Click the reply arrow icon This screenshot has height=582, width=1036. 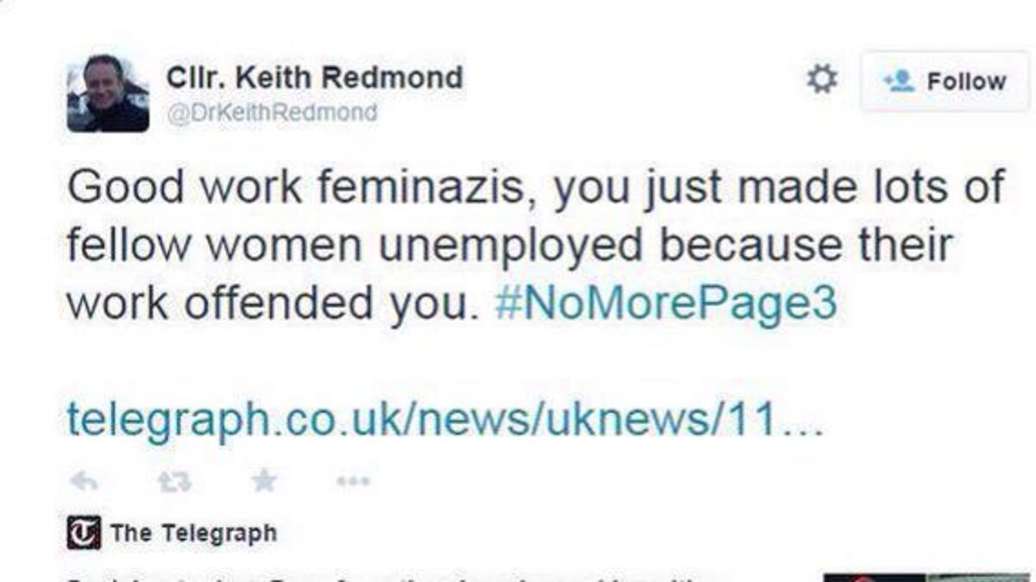pyautogui.click(x=84, y=481)
